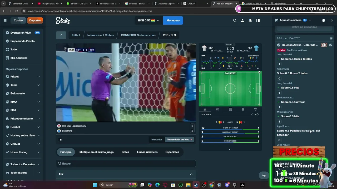The image size is (337, 189).
Task: Expand the Fútbol sidebar submenu
Action: tap(38, 77)
